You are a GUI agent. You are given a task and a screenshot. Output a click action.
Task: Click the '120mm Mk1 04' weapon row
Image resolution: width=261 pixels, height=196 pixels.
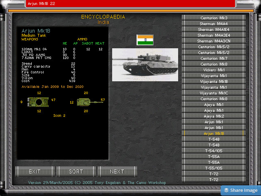tap(62, 49)
